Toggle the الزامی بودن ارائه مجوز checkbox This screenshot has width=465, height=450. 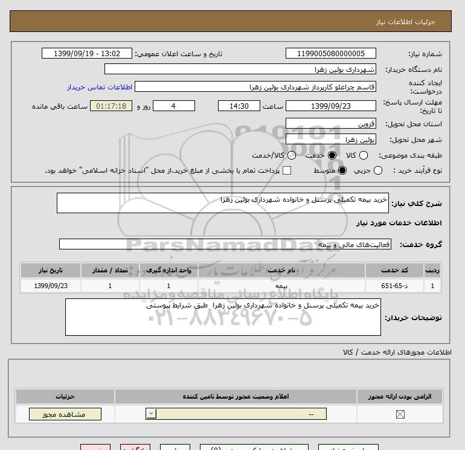[x=400, y=414]
